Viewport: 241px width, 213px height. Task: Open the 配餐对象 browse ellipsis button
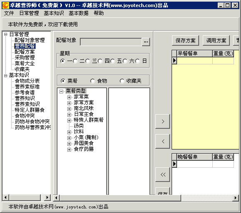coord(146,42)
